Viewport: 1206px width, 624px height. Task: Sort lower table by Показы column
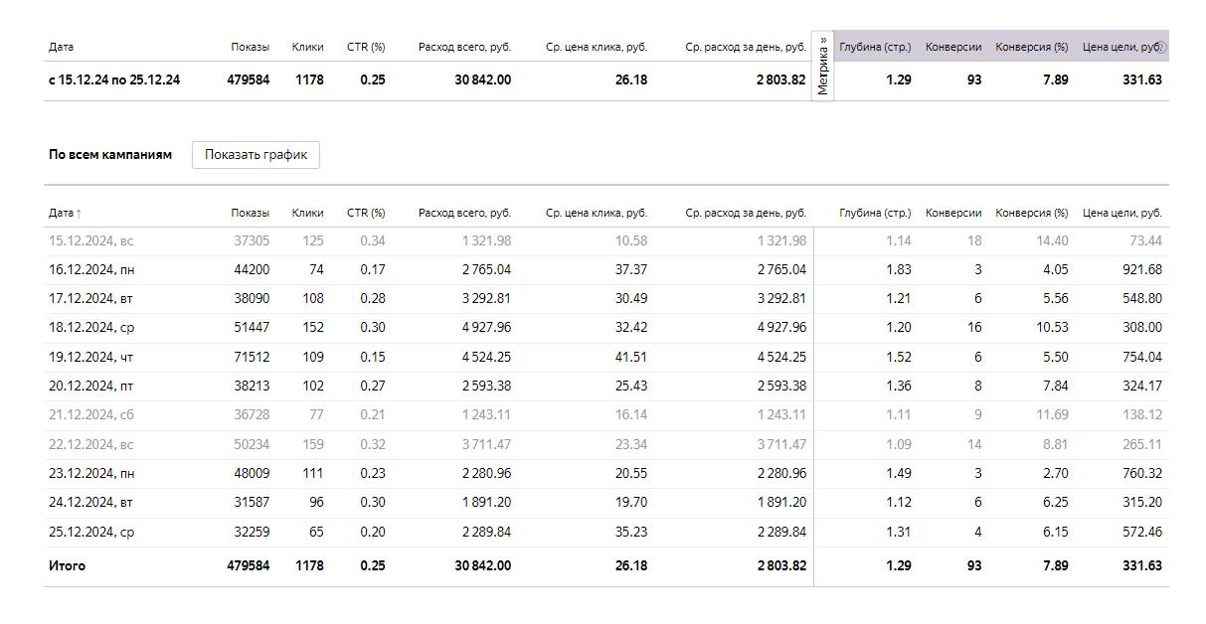point(250,213)
